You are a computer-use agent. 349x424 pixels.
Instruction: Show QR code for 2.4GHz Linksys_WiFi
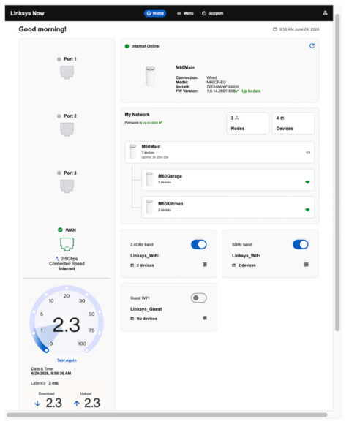205,265
